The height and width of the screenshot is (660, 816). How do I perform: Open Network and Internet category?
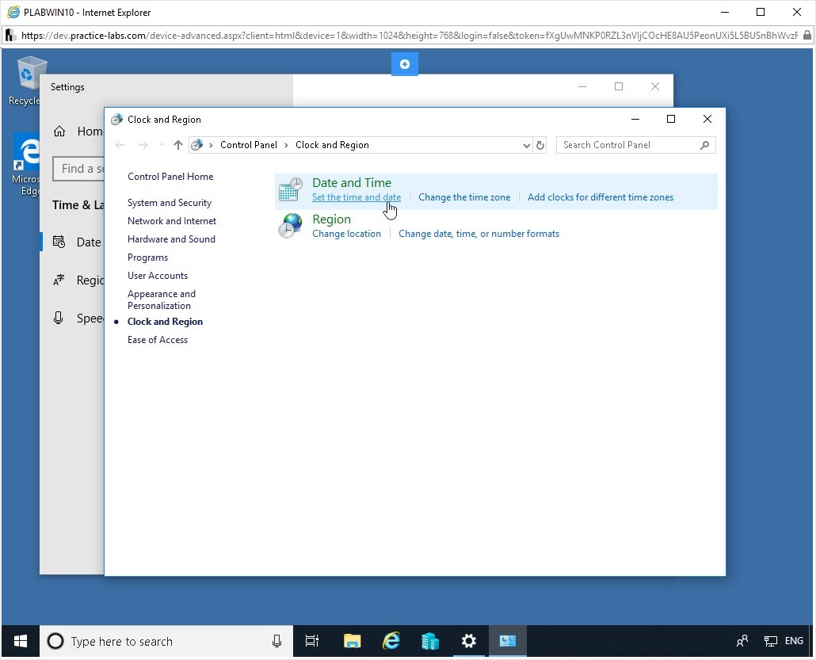pos(172,221)
